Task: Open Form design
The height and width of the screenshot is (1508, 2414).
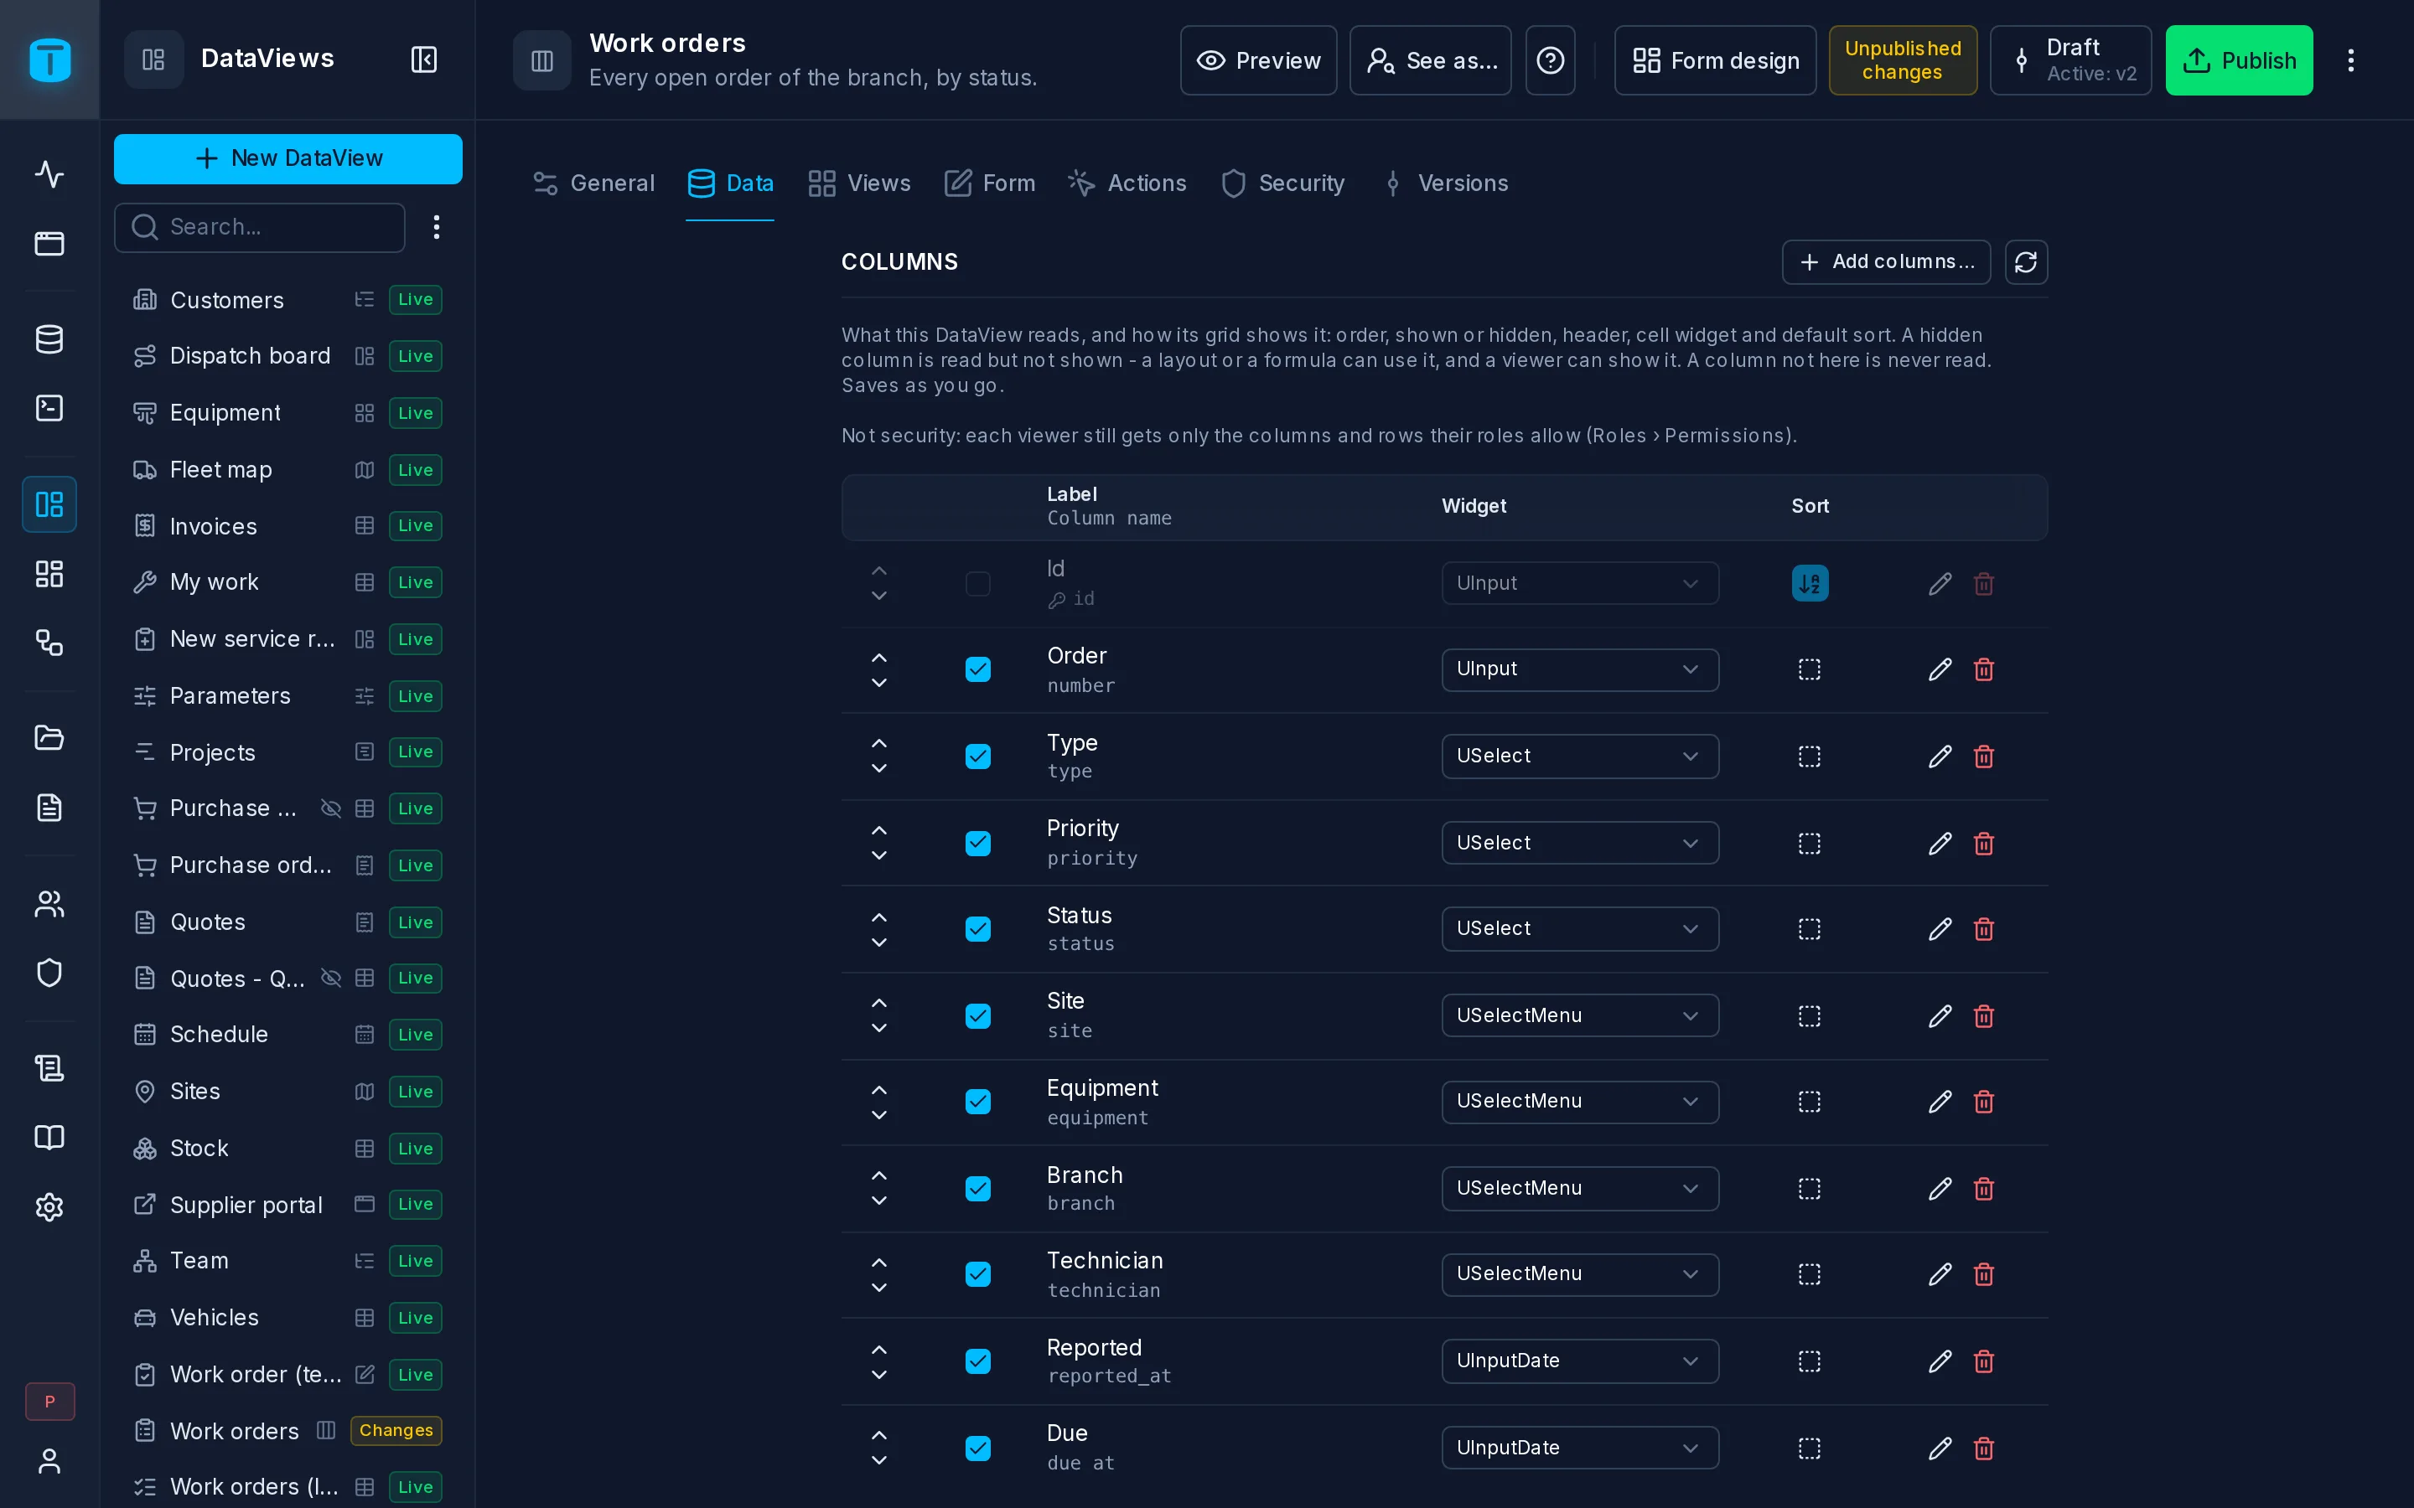Action: coord(1715,61)
